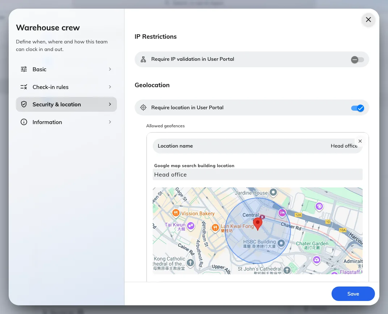
Task: Click the Information circle icon
Action: pyautogui.click(x=24, y=122)
